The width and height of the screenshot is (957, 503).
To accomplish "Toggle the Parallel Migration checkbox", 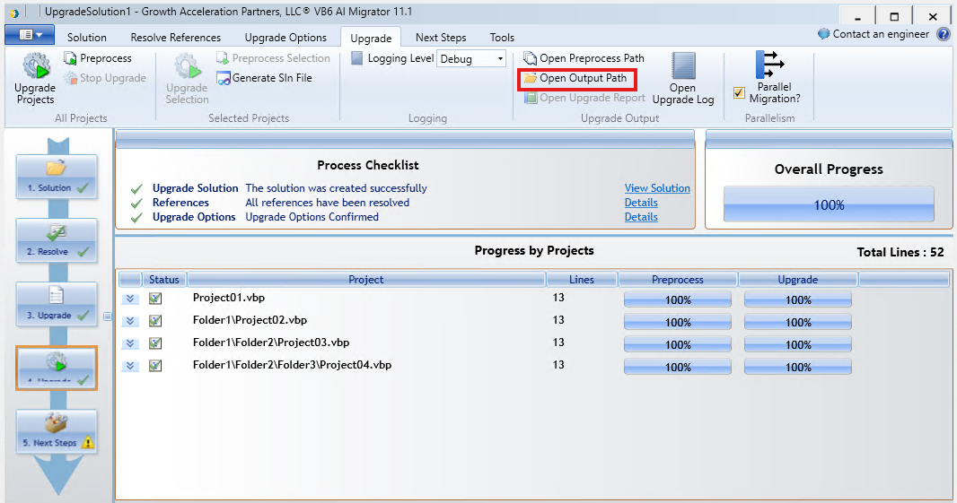I will (739, 92).
